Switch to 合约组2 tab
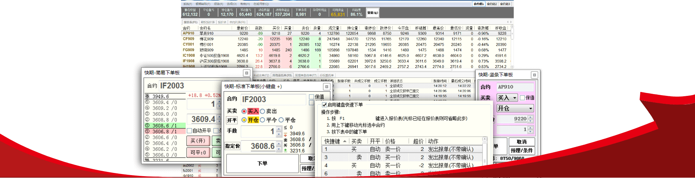 492,4
